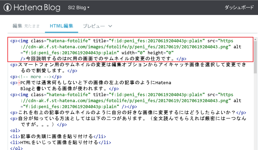The image size is (258, 150).
Task: Select the HTML編集 tab
Action: (x=61, y=26)
